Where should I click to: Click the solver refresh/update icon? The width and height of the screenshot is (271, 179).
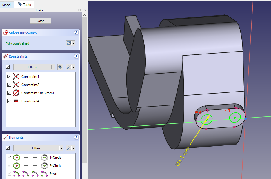(69, 43)
